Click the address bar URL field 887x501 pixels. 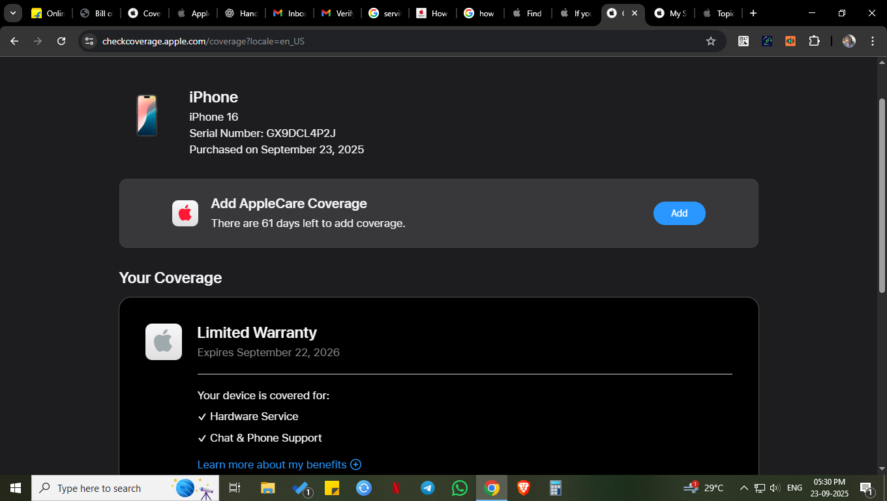[391, 41]
